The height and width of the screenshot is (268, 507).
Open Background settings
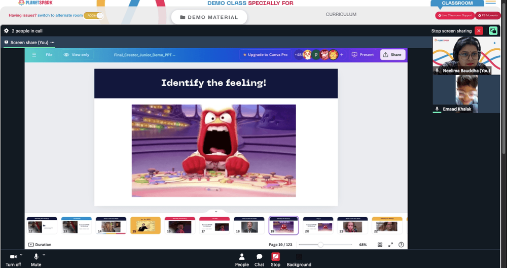pos(299,260)
